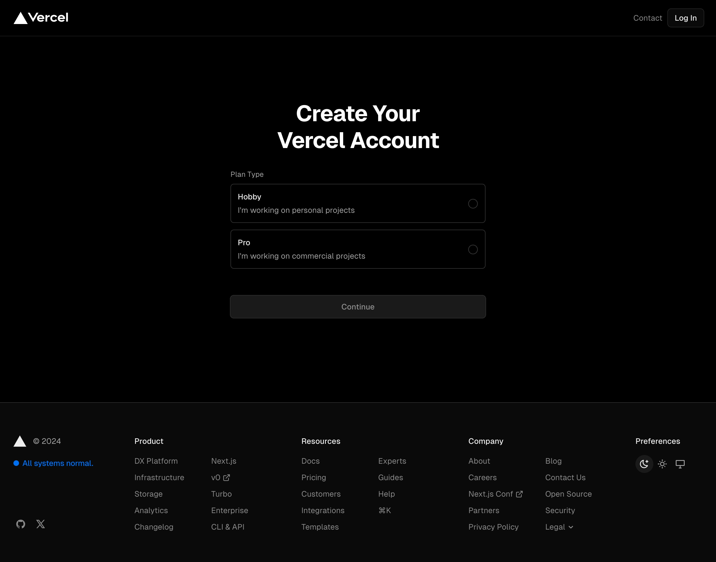The height and width of the screenshot is (562, 716).
Task: Open the Guides footer link
Action: coord(391,477)
